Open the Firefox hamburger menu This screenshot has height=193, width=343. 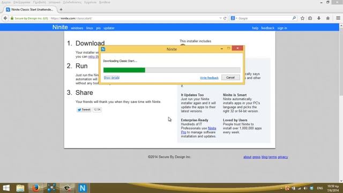338,18
